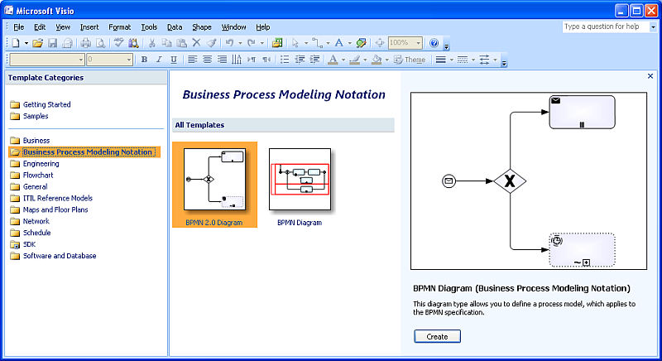Expand the Pointer tool dropdown arrow

coord(306,43)
